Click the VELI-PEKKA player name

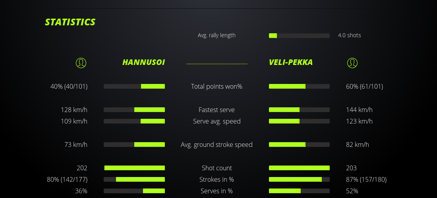pos(291,63)
